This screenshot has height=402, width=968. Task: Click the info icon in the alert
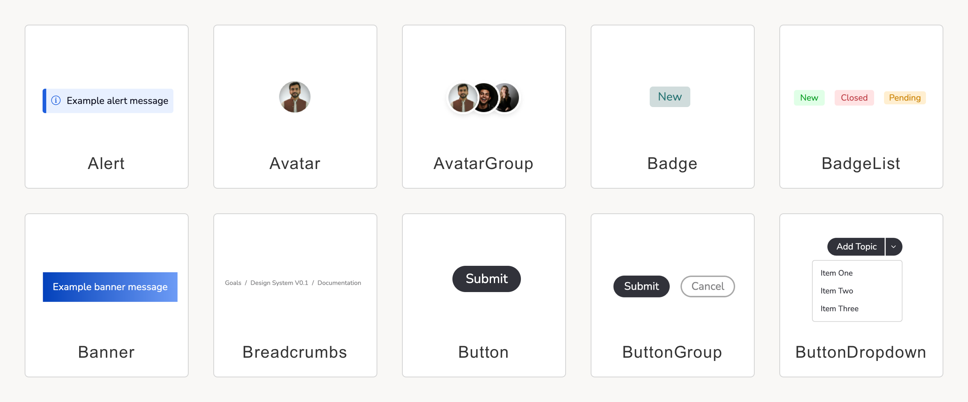click(56, 100)
